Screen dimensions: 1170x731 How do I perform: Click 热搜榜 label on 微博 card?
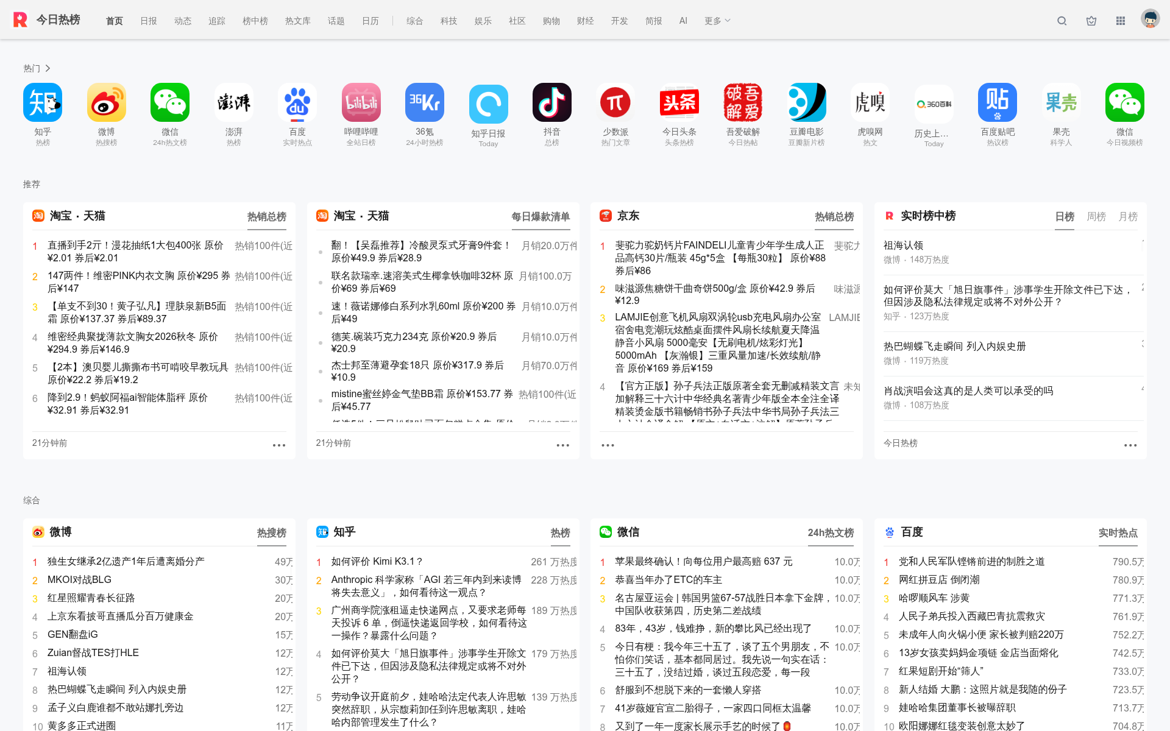272,533
